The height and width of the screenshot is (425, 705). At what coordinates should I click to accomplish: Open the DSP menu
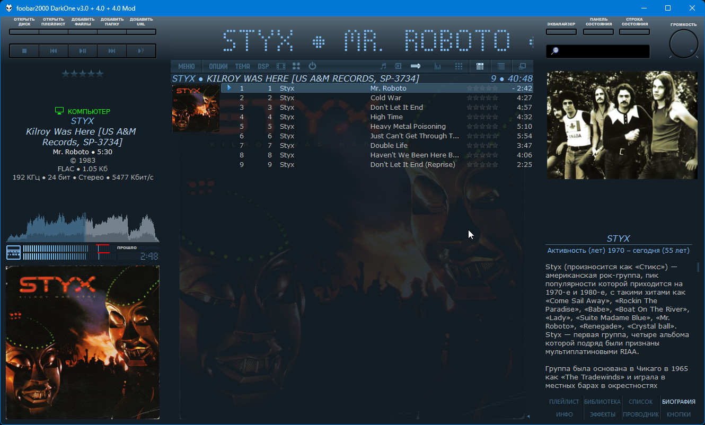click(x=263, y=66)
